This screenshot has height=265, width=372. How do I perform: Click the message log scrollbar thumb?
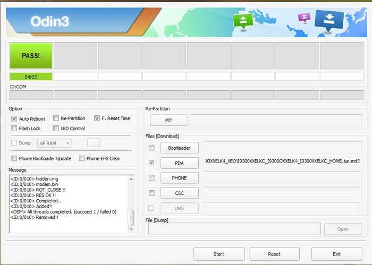click(131, 217)
